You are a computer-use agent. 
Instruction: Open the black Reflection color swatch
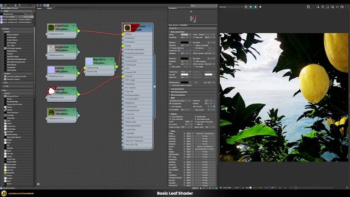coord(184,43)
